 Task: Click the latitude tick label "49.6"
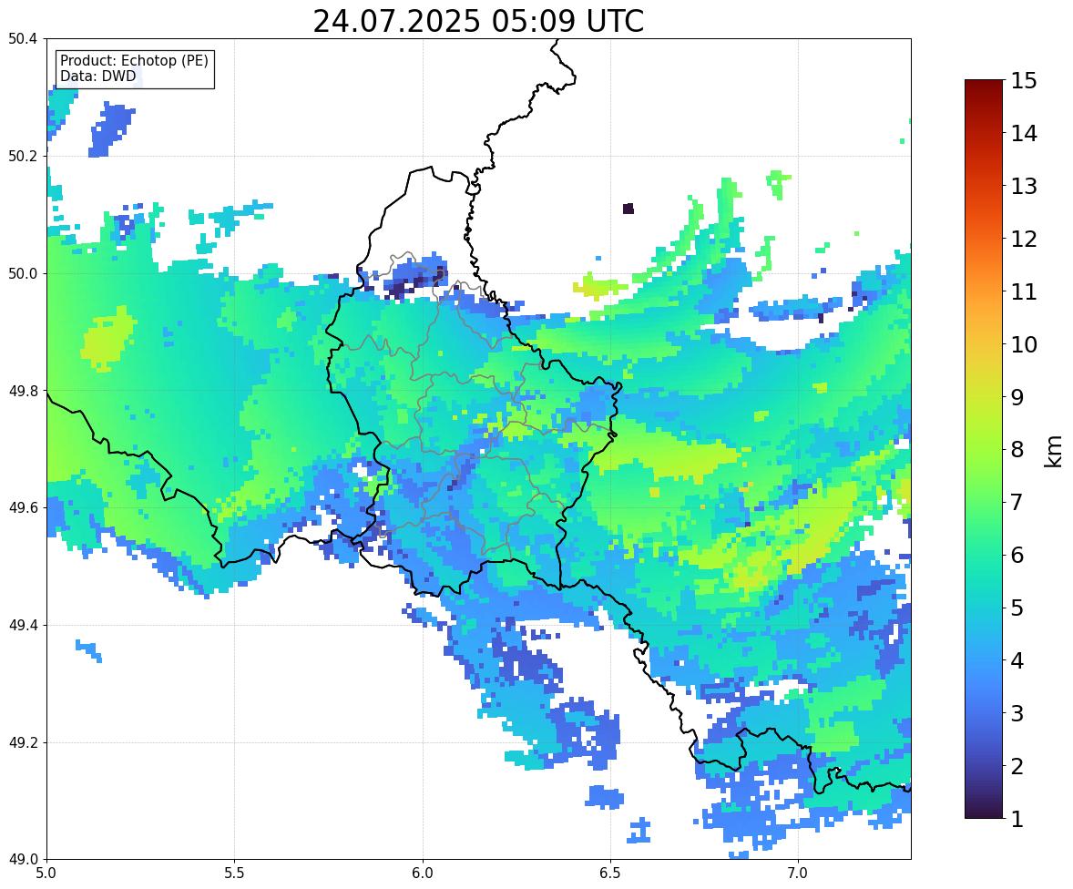pyautogui.click(x=23, y=507)
